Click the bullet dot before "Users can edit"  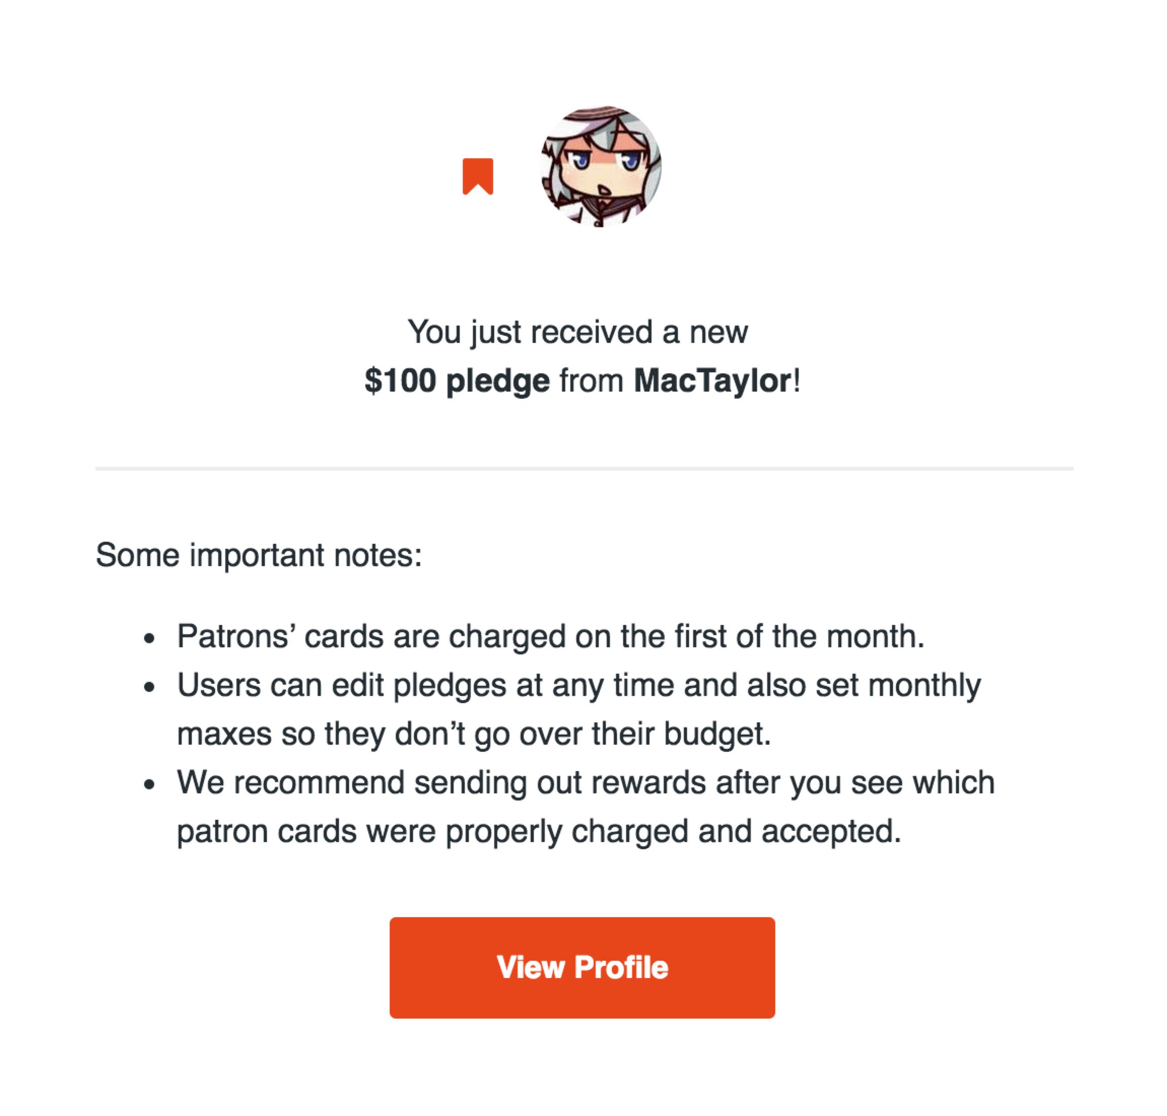click(149, 688)
